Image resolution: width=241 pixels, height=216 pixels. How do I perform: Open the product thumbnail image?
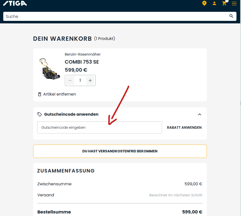point(49,68)
